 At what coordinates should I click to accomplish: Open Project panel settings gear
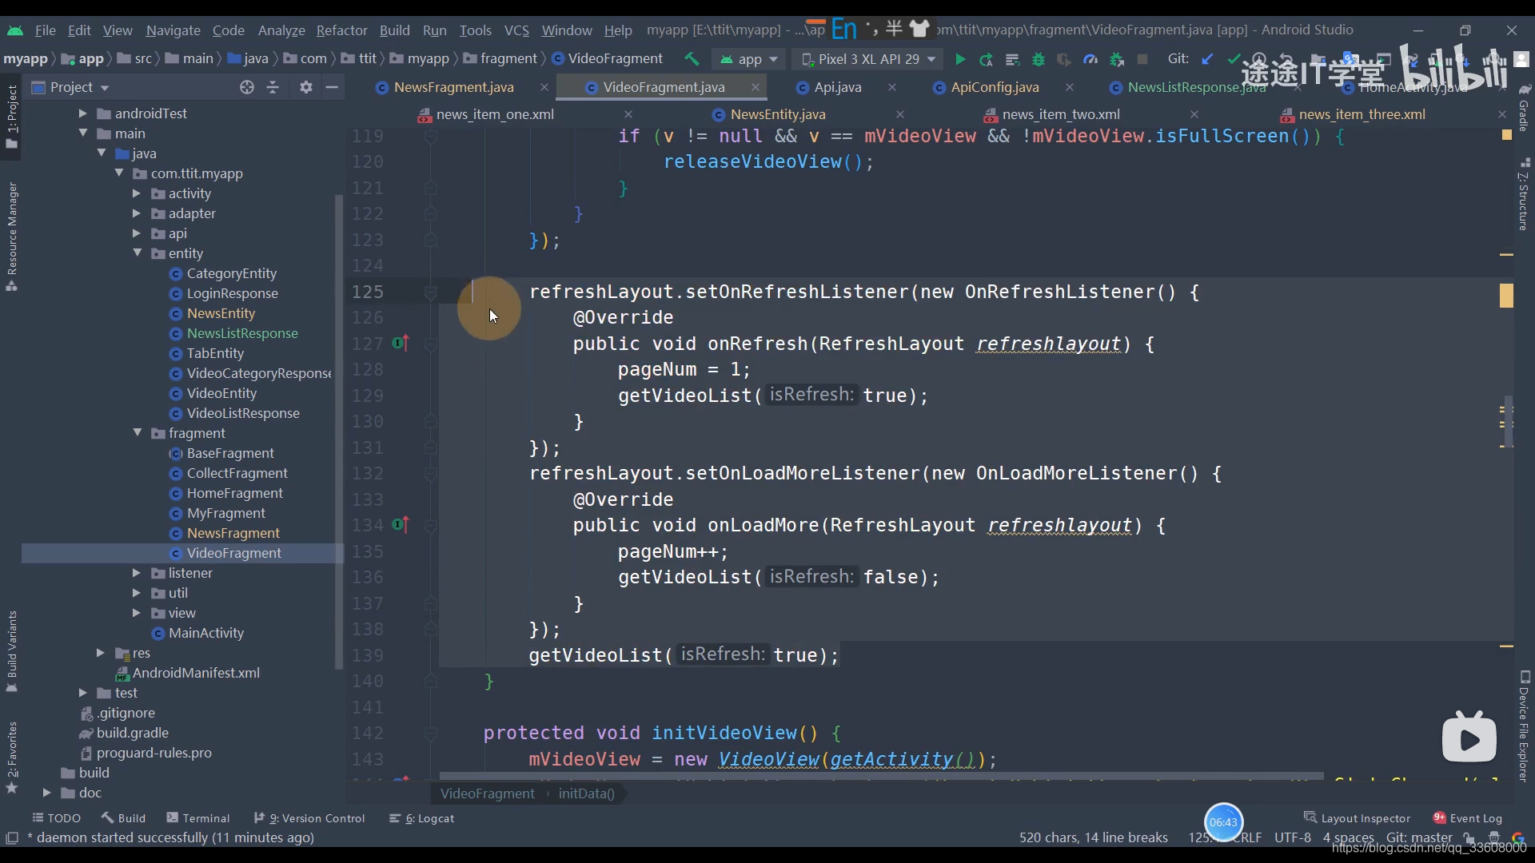(x=306, y=87)
